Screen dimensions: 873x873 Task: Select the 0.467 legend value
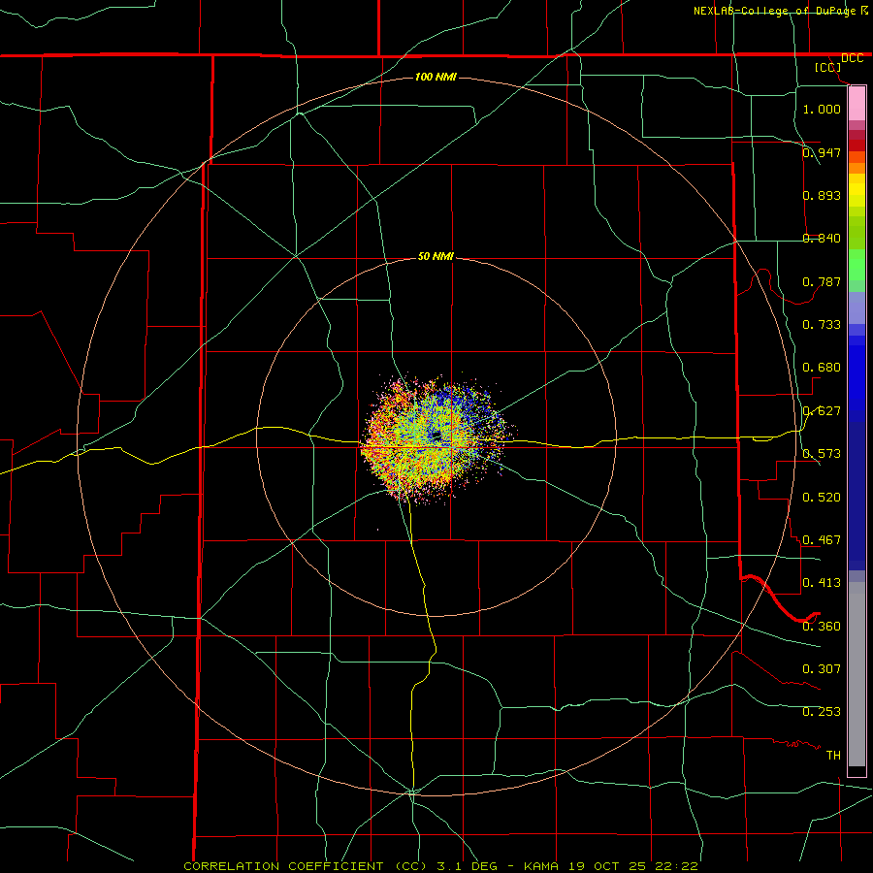(x=822, y=540)
